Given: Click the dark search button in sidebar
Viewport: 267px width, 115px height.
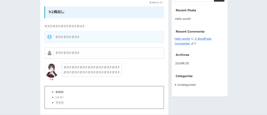Looking at the screenshot, I should pos(219,1).
